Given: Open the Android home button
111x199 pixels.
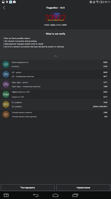Looking at the screenshot, I should 55,195.
